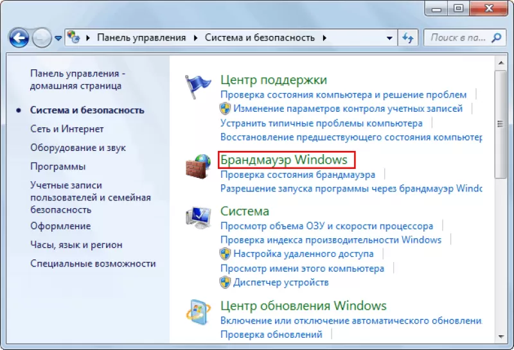The width and height of the screenshot is (514, 350).
Task: Close the Control Panel window
Action: [489, 8]
